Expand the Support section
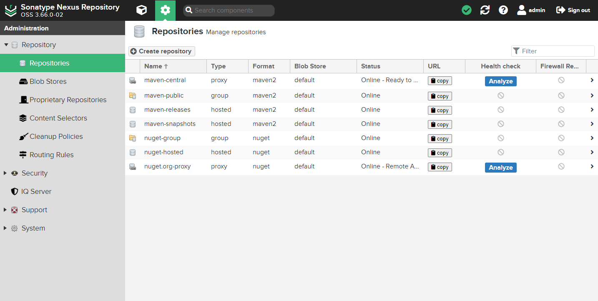 pyautogui.click(x=5, y=210)
